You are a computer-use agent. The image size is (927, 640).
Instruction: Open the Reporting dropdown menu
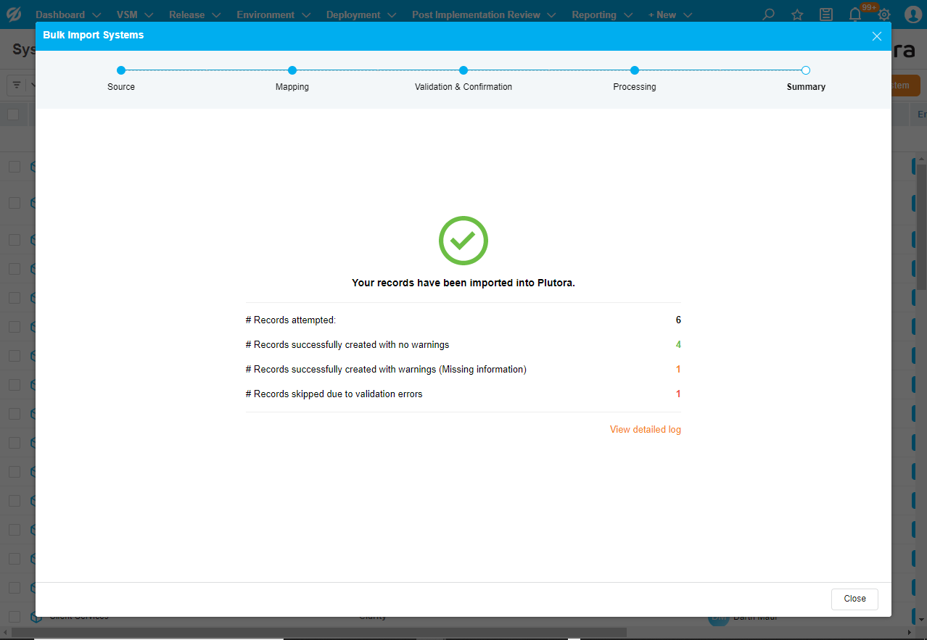602,14
